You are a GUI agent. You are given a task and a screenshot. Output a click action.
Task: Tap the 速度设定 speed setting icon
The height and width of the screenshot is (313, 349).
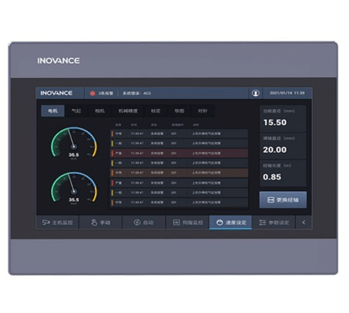(220, 222)
